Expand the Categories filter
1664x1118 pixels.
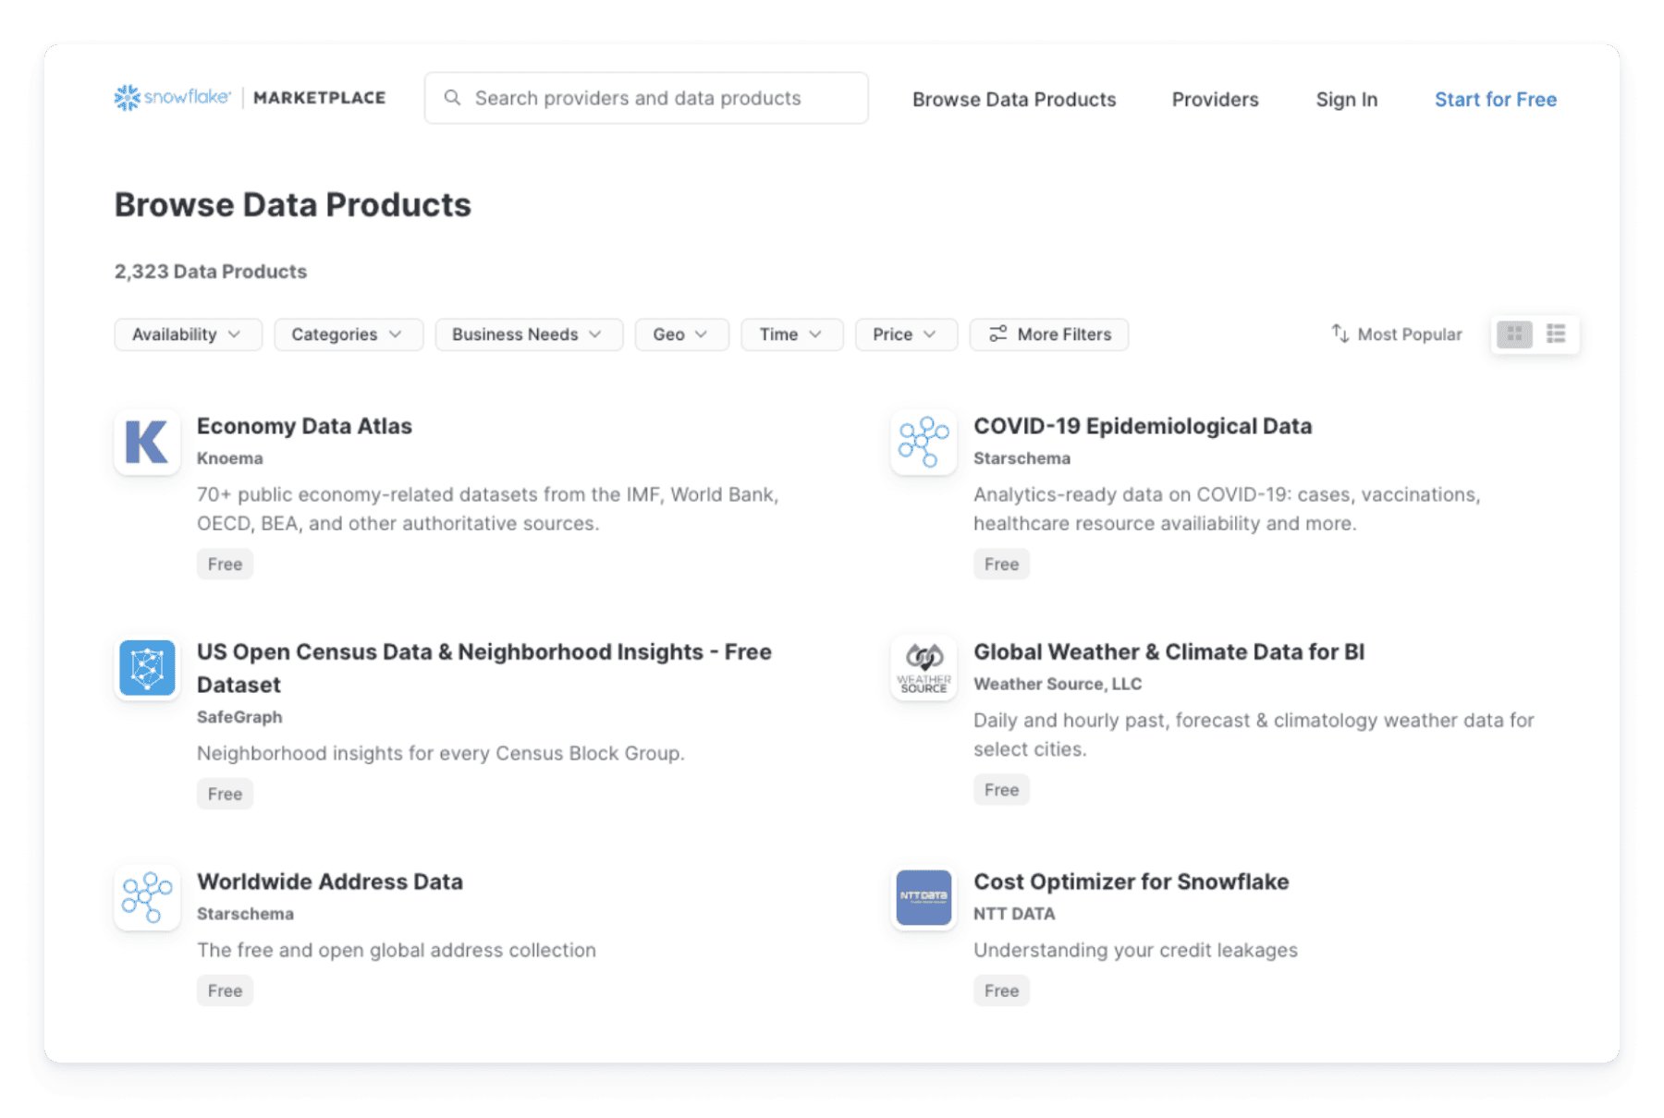coord(349,334)
